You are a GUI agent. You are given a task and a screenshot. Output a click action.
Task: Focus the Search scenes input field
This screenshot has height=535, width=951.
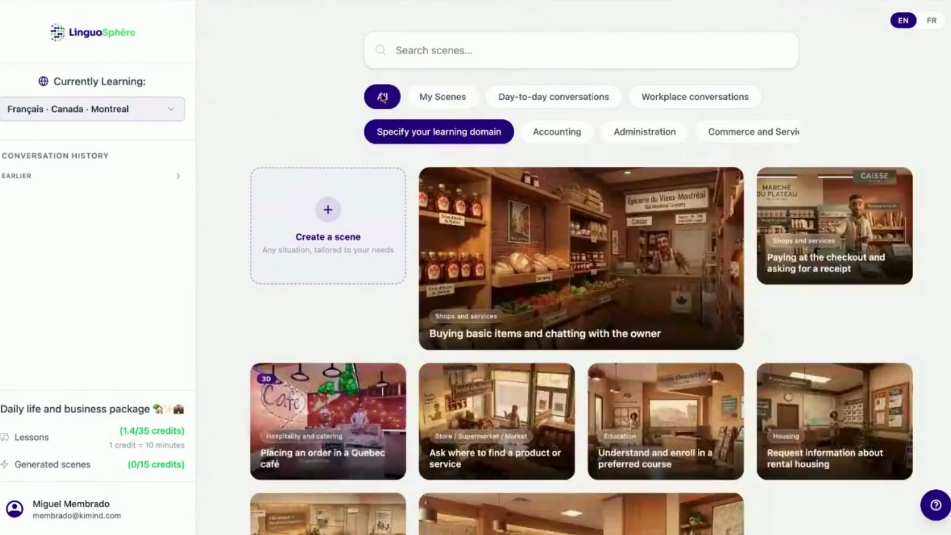point(581,51)
